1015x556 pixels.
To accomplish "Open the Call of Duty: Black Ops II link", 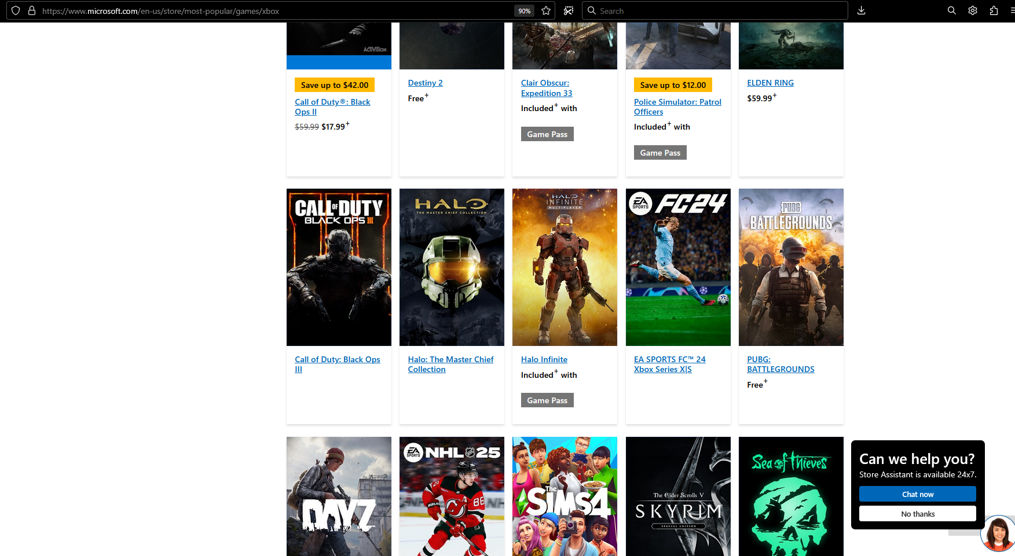I will [332, 107].
